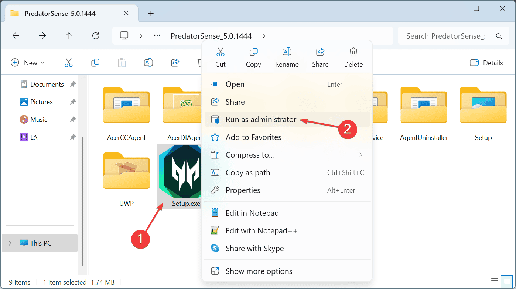
Task: Select the AcerCCAgent folder
Action: click(x=126, y=114)
